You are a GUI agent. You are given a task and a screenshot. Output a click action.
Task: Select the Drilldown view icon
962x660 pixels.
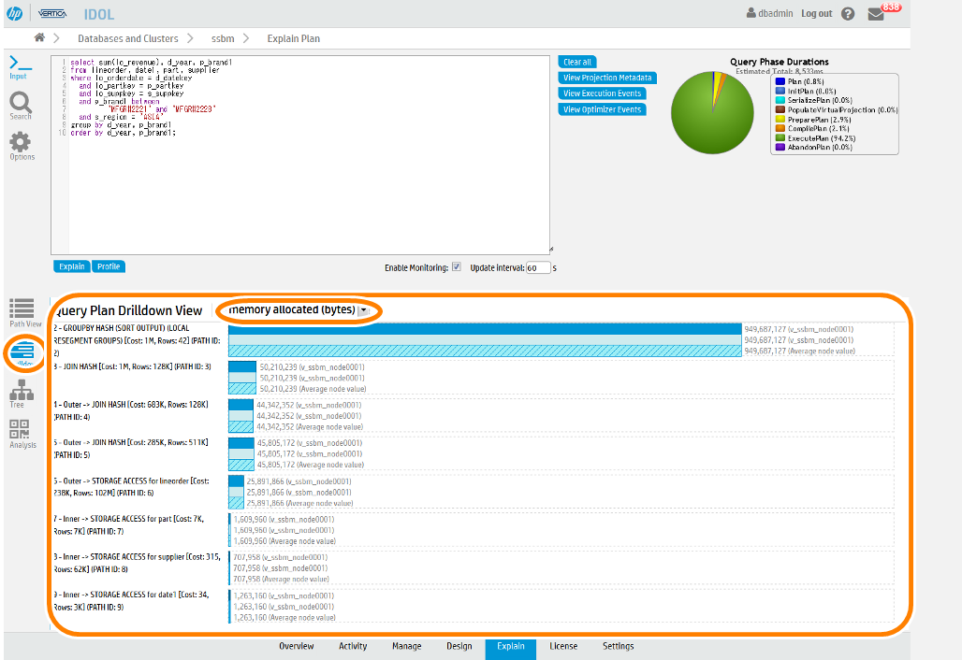coord(22,352)
